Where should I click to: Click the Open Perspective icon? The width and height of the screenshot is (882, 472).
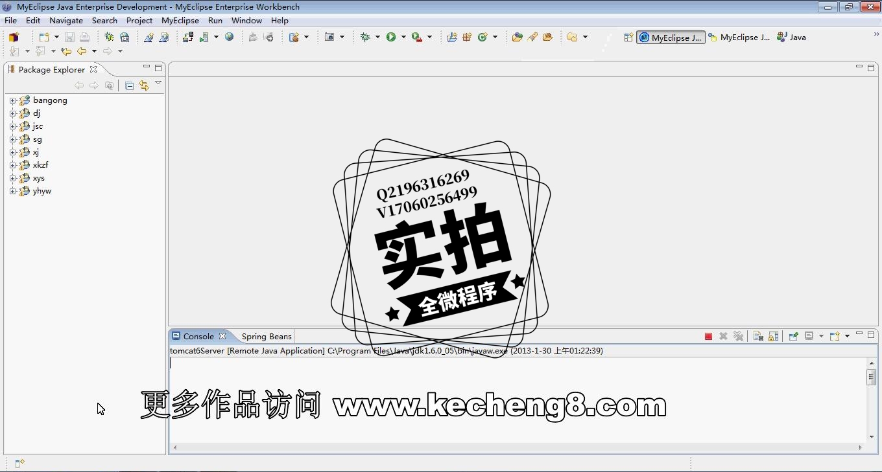[x=628, y=38]
